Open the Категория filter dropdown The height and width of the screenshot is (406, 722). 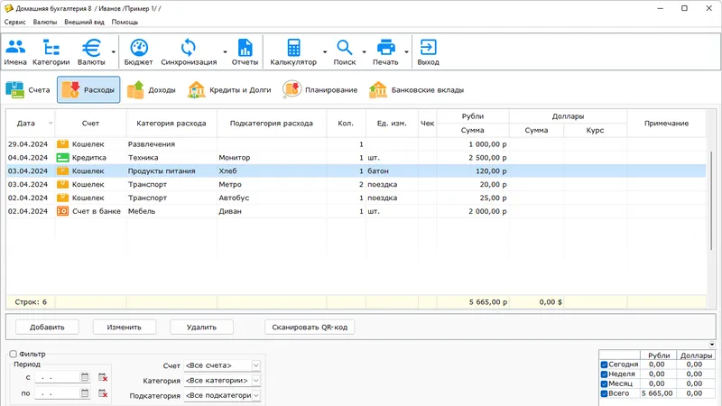point(256,381)
